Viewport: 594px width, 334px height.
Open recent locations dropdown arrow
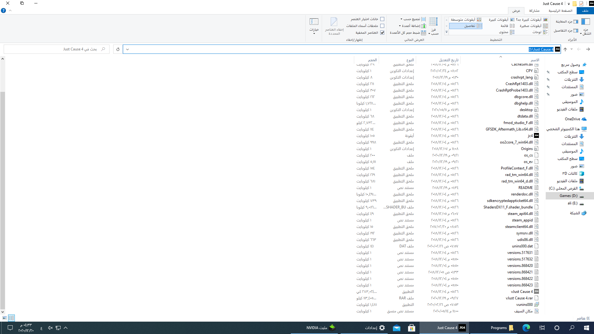coord(572,49)
